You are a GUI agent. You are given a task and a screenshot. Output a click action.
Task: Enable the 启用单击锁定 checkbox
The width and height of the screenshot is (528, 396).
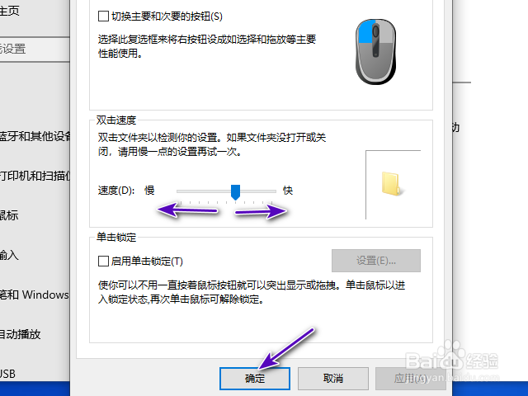pos(103,261)
